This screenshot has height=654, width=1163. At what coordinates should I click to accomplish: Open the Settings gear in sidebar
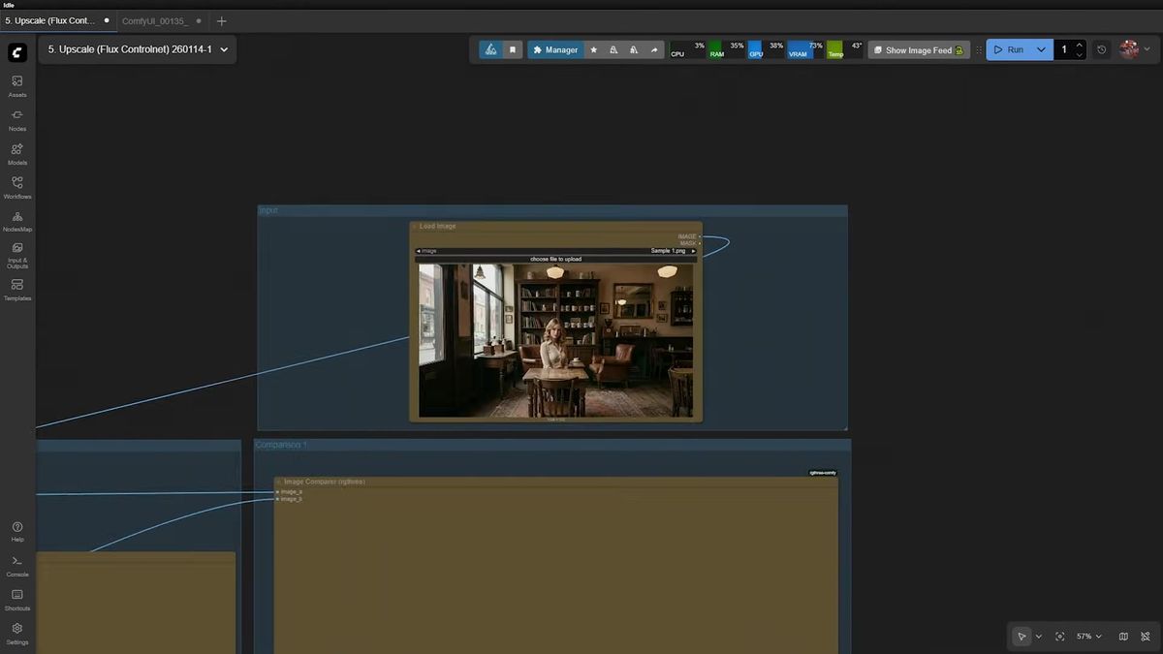point(17,633)
